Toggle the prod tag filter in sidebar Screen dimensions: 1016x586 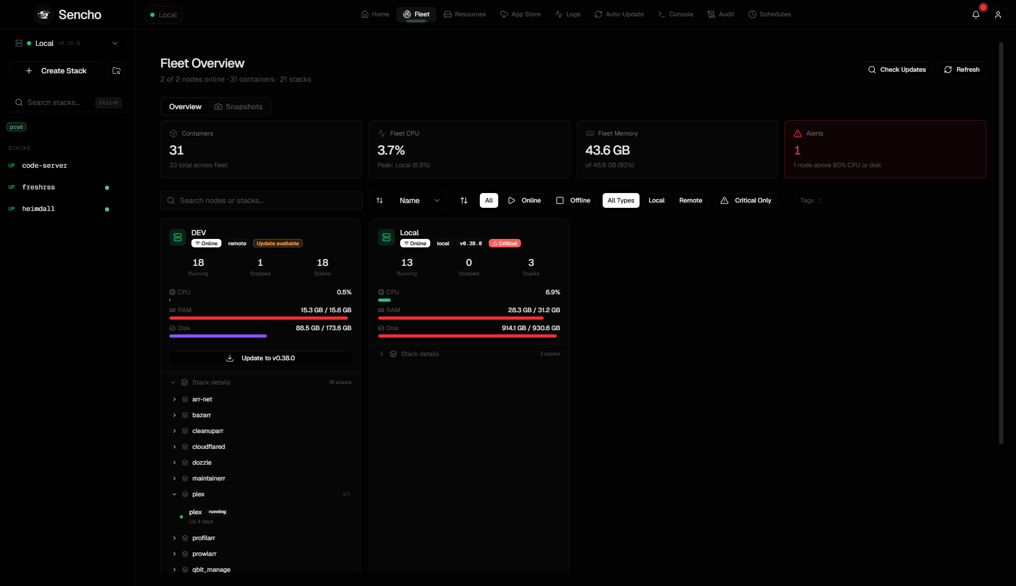(x=16, y=127)
